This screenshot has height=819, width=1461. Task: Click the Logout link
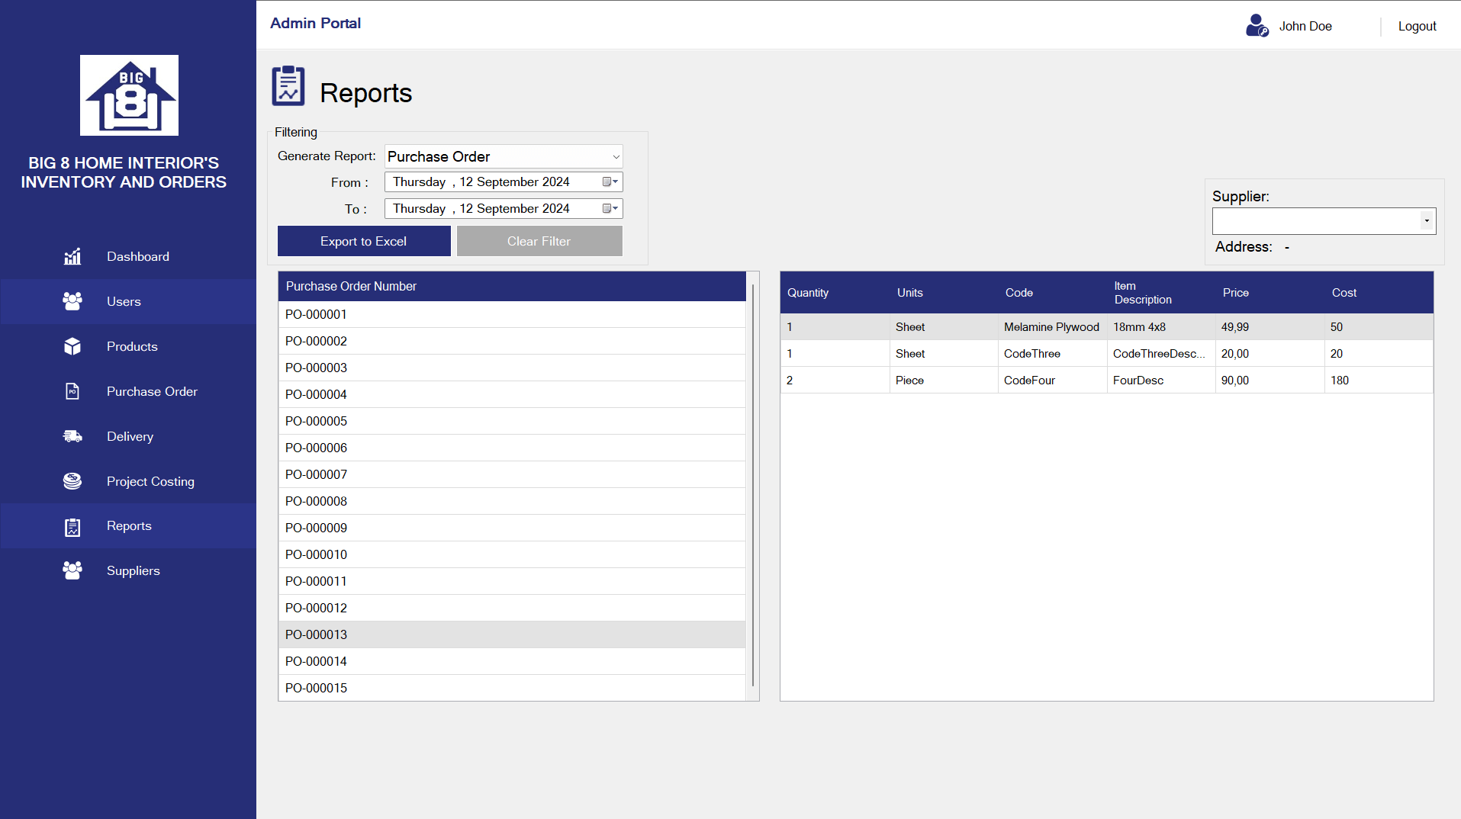click(1417, 26)
